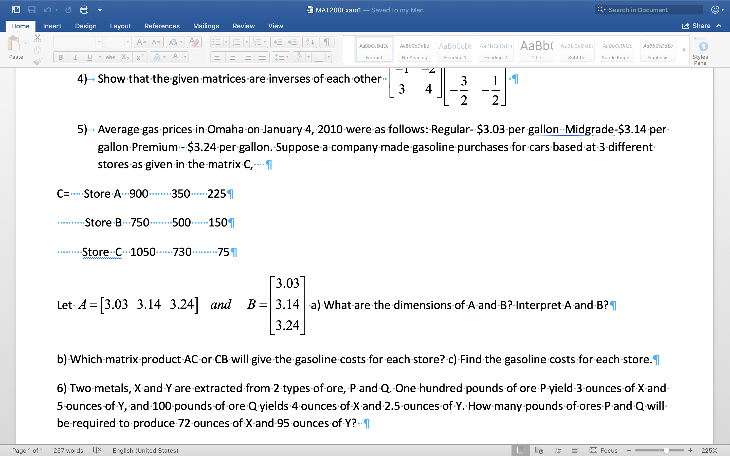Select the strikethrough icon
The image size is (730, 456).
point(111,57)
